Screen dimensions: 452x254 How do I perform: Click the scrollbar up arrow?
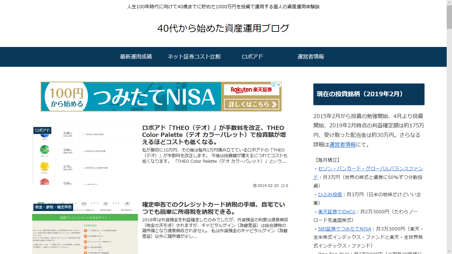pyautogui.click(x=449, y=3)
